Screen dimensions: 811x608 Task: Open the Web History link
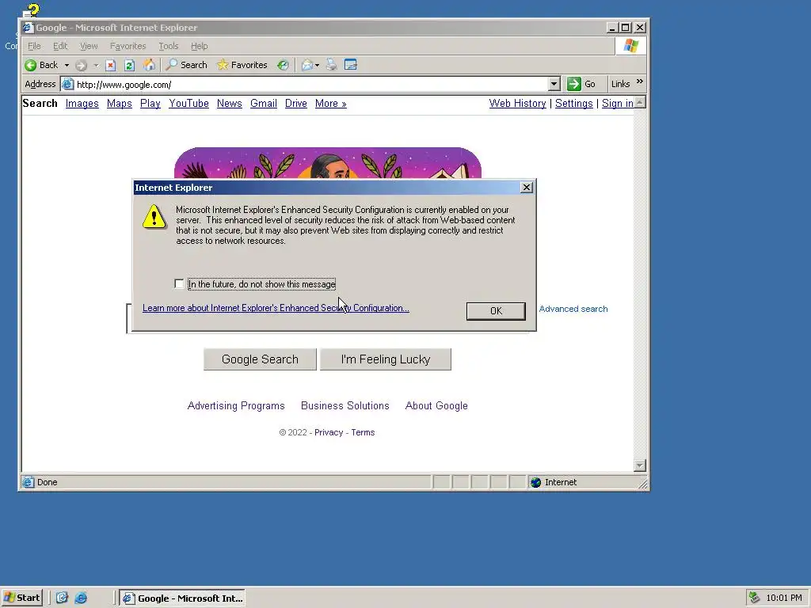tap(517, 104)
